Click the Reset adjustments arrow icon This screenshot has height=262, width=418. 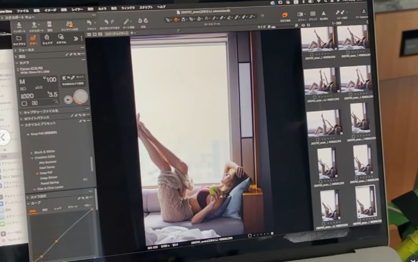89,24
